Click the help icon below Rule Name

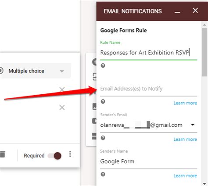(x=103, y=65)
